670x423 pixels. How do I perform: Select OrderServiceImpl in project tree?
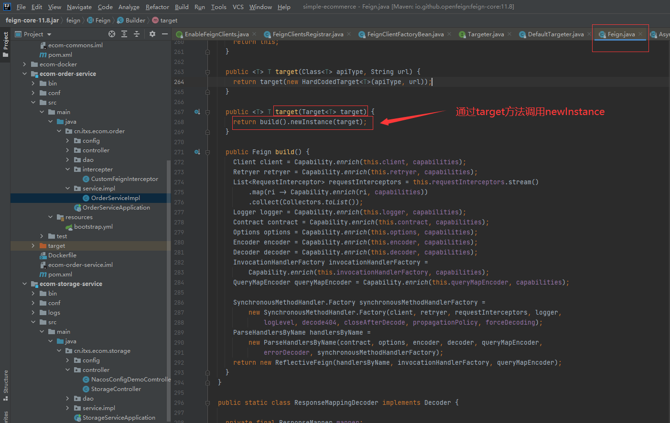pos(115,198)
